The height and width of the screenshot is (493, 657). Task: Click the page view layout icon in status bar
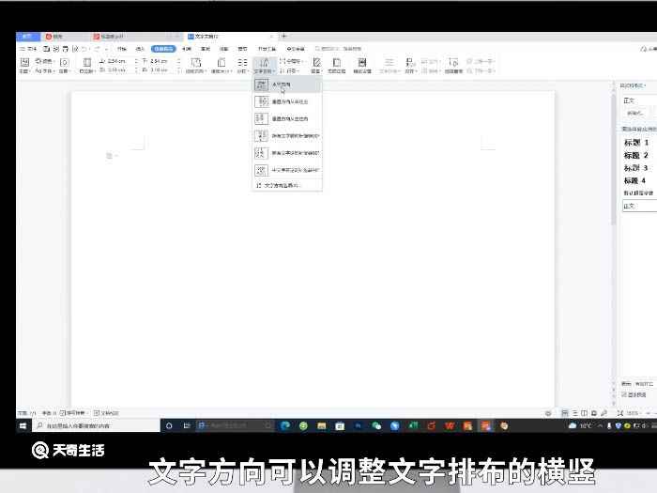click(x=564, y=413)
